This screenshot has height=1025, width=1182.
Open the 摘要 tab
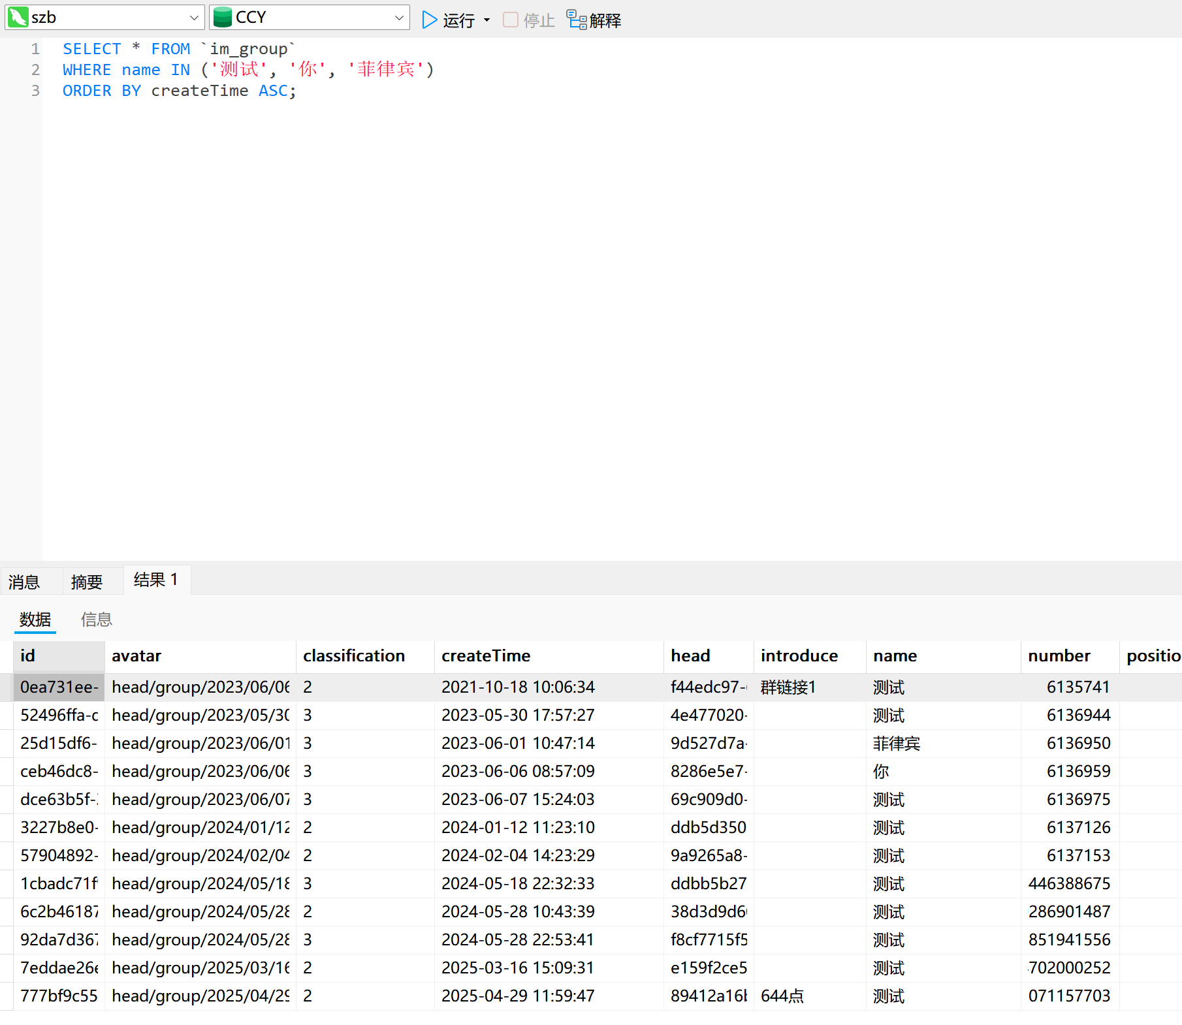click(x=87, y=582)
